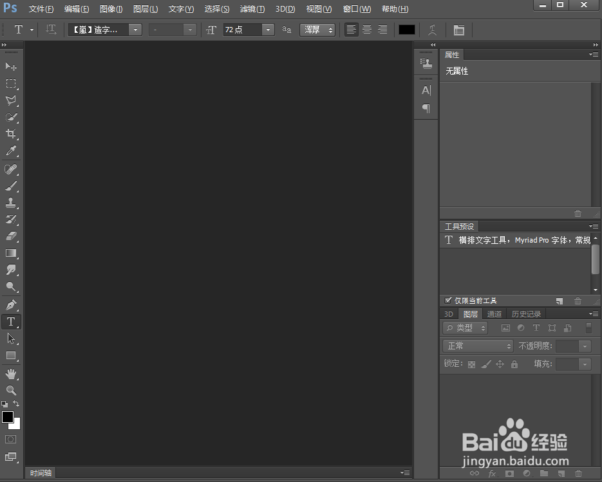Select the Eraser tool
602x482 pixels.
11,236
